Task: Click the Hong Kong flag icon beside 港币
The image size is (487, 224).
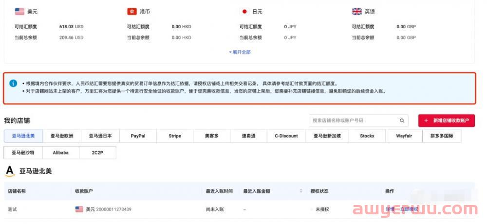Action: [132, 12]
